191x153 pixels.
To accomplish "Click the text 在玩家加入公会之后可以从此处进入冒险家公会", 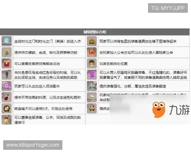I will click(x=136, y=53).
